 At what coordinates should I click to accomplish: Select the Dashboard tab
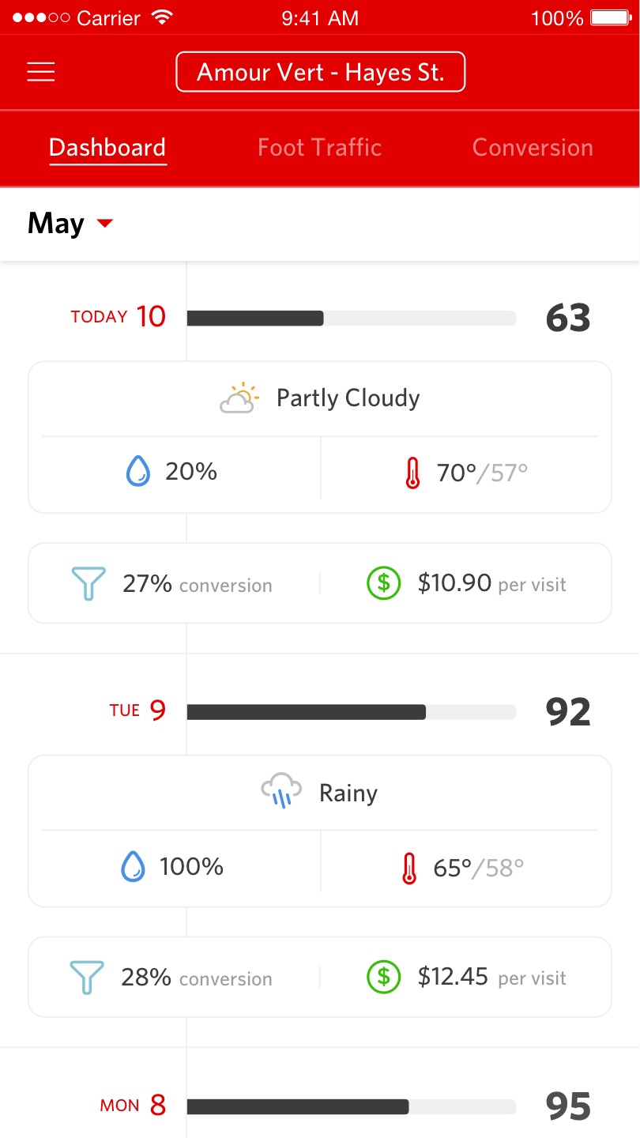[107, 148]
